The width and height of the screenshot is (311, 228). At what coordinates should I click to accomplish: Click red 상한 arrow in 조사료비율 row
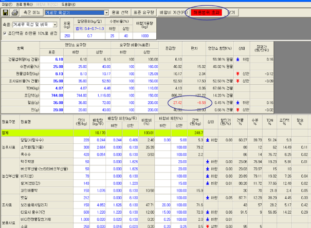(238, 81)
